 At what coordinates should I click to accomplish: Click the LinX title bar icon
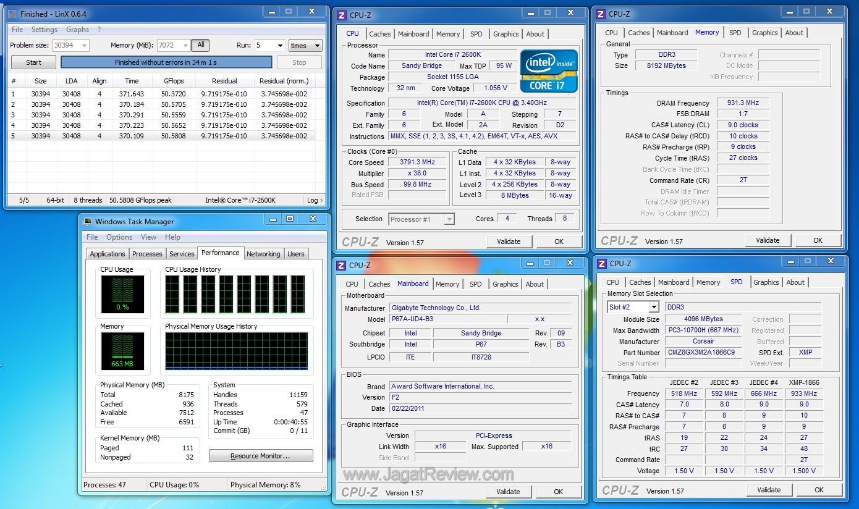12,14
